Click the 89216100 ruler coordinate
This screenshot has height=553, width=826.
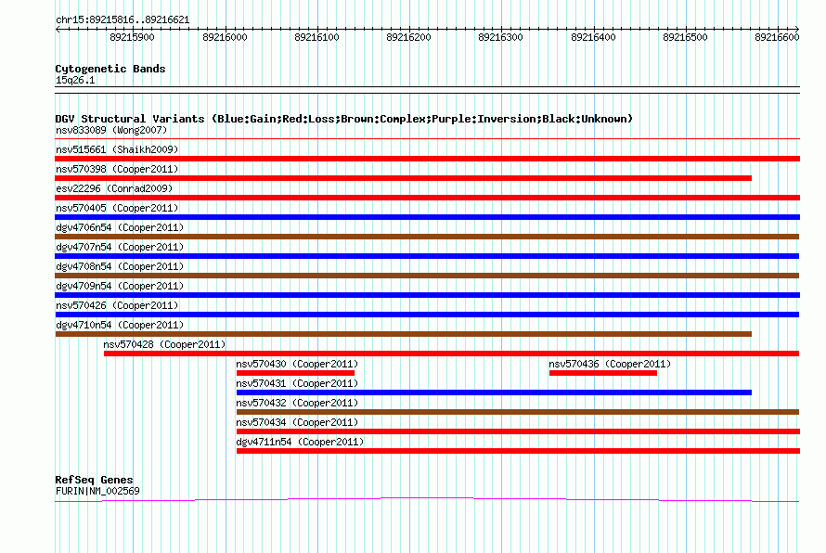(316, 37)
